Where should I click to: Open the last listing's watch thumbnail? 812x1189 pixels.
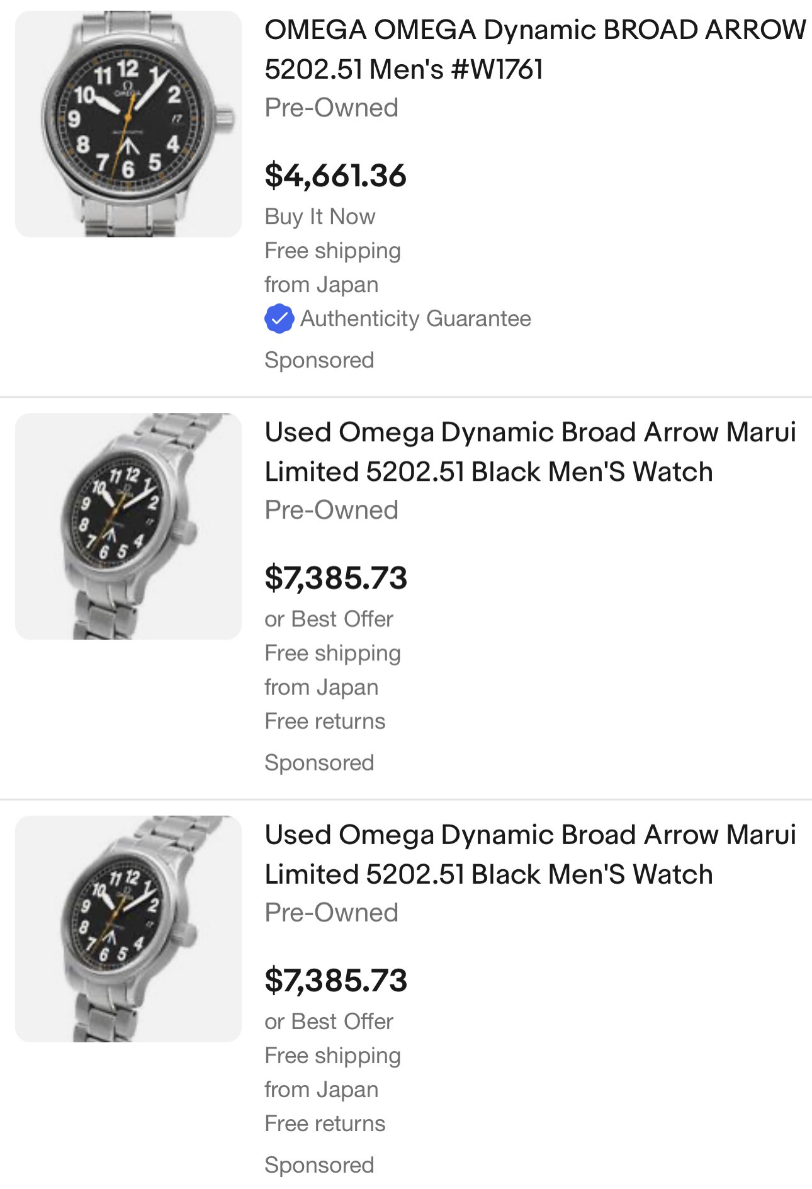(128, 928)
